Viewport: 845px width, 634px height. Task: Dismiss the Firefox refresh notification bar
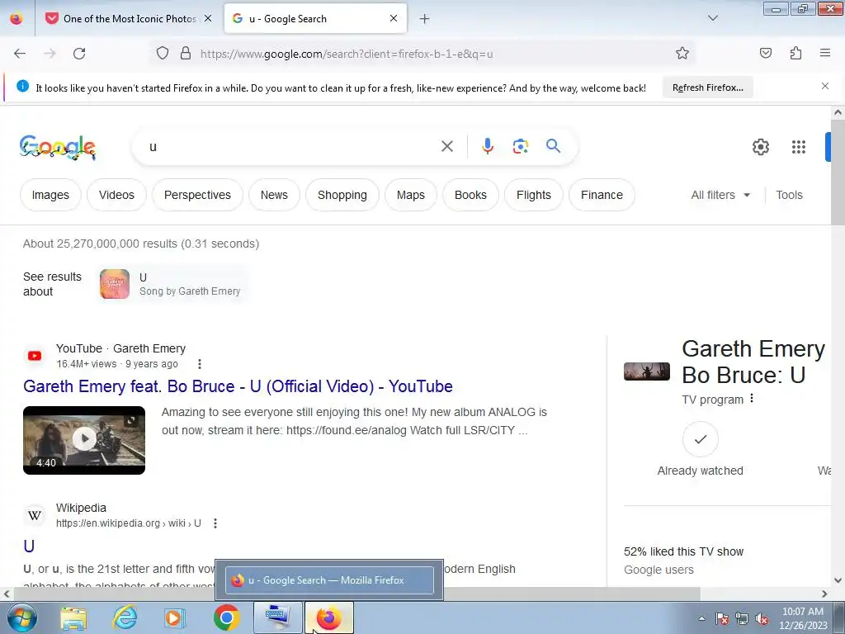pos(825,86)
